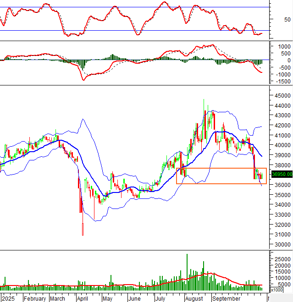Click the April label on time axis
The width and height of the screenshot is (293, 302).
click(x=82, y=298)
